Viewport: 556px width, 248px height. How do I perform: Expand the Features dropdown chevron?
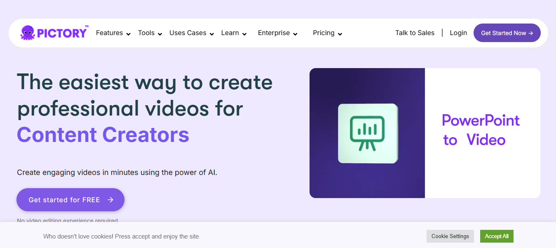tap(129, 34)
